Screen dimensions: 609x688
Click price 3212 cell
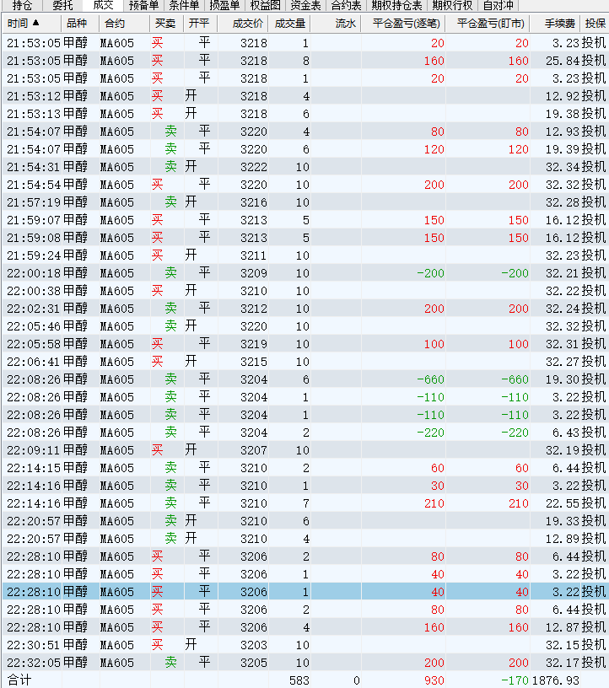pos(254,309)
